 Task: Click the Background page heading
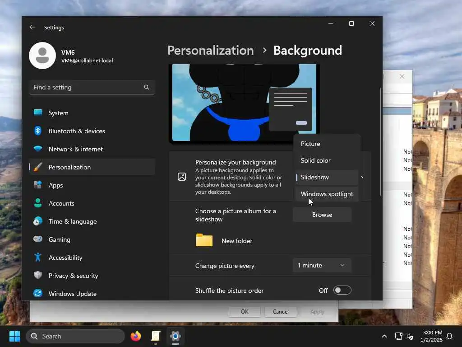pyautogui.click(x=308, y=51)
